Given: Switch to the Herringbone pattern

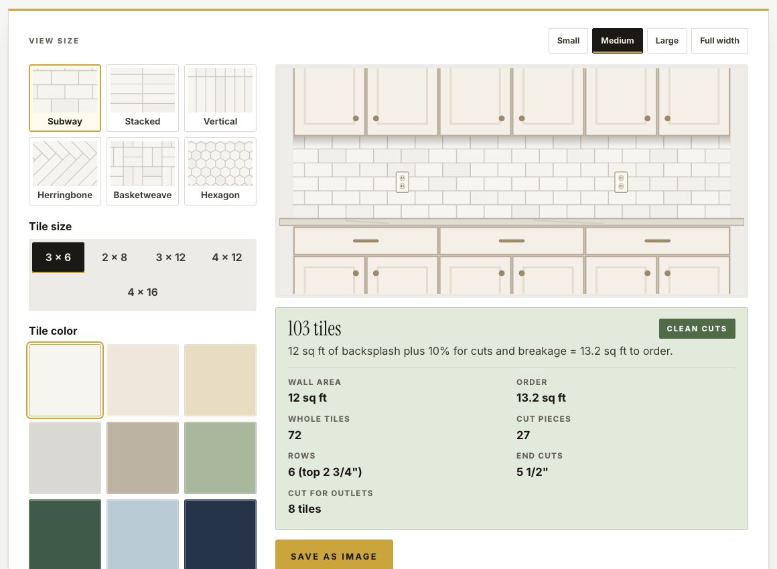Looking at the screenshot, I should [65, 171].
